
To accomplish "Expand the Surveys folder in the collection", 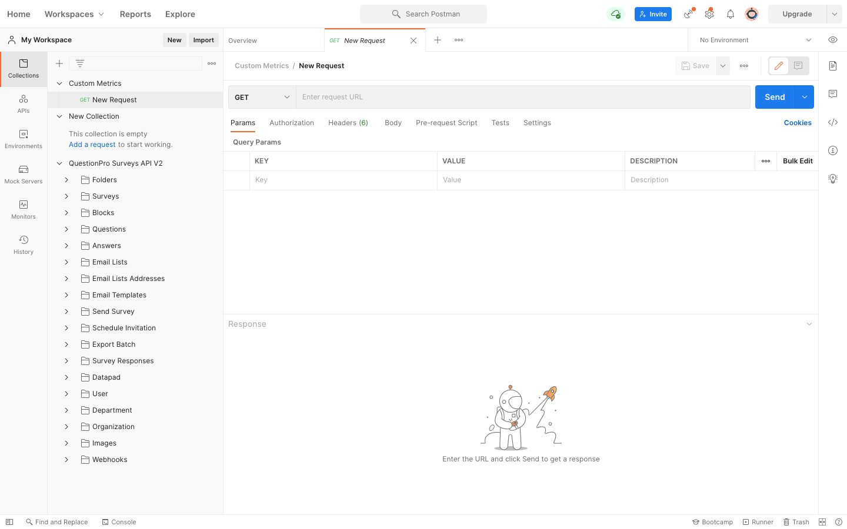I will (x=66, y=196).
